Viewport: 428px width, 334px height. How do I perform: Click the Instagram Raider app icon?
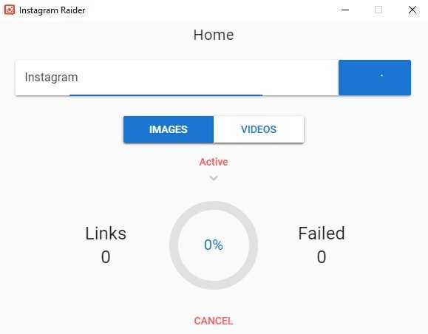[10, 10]
